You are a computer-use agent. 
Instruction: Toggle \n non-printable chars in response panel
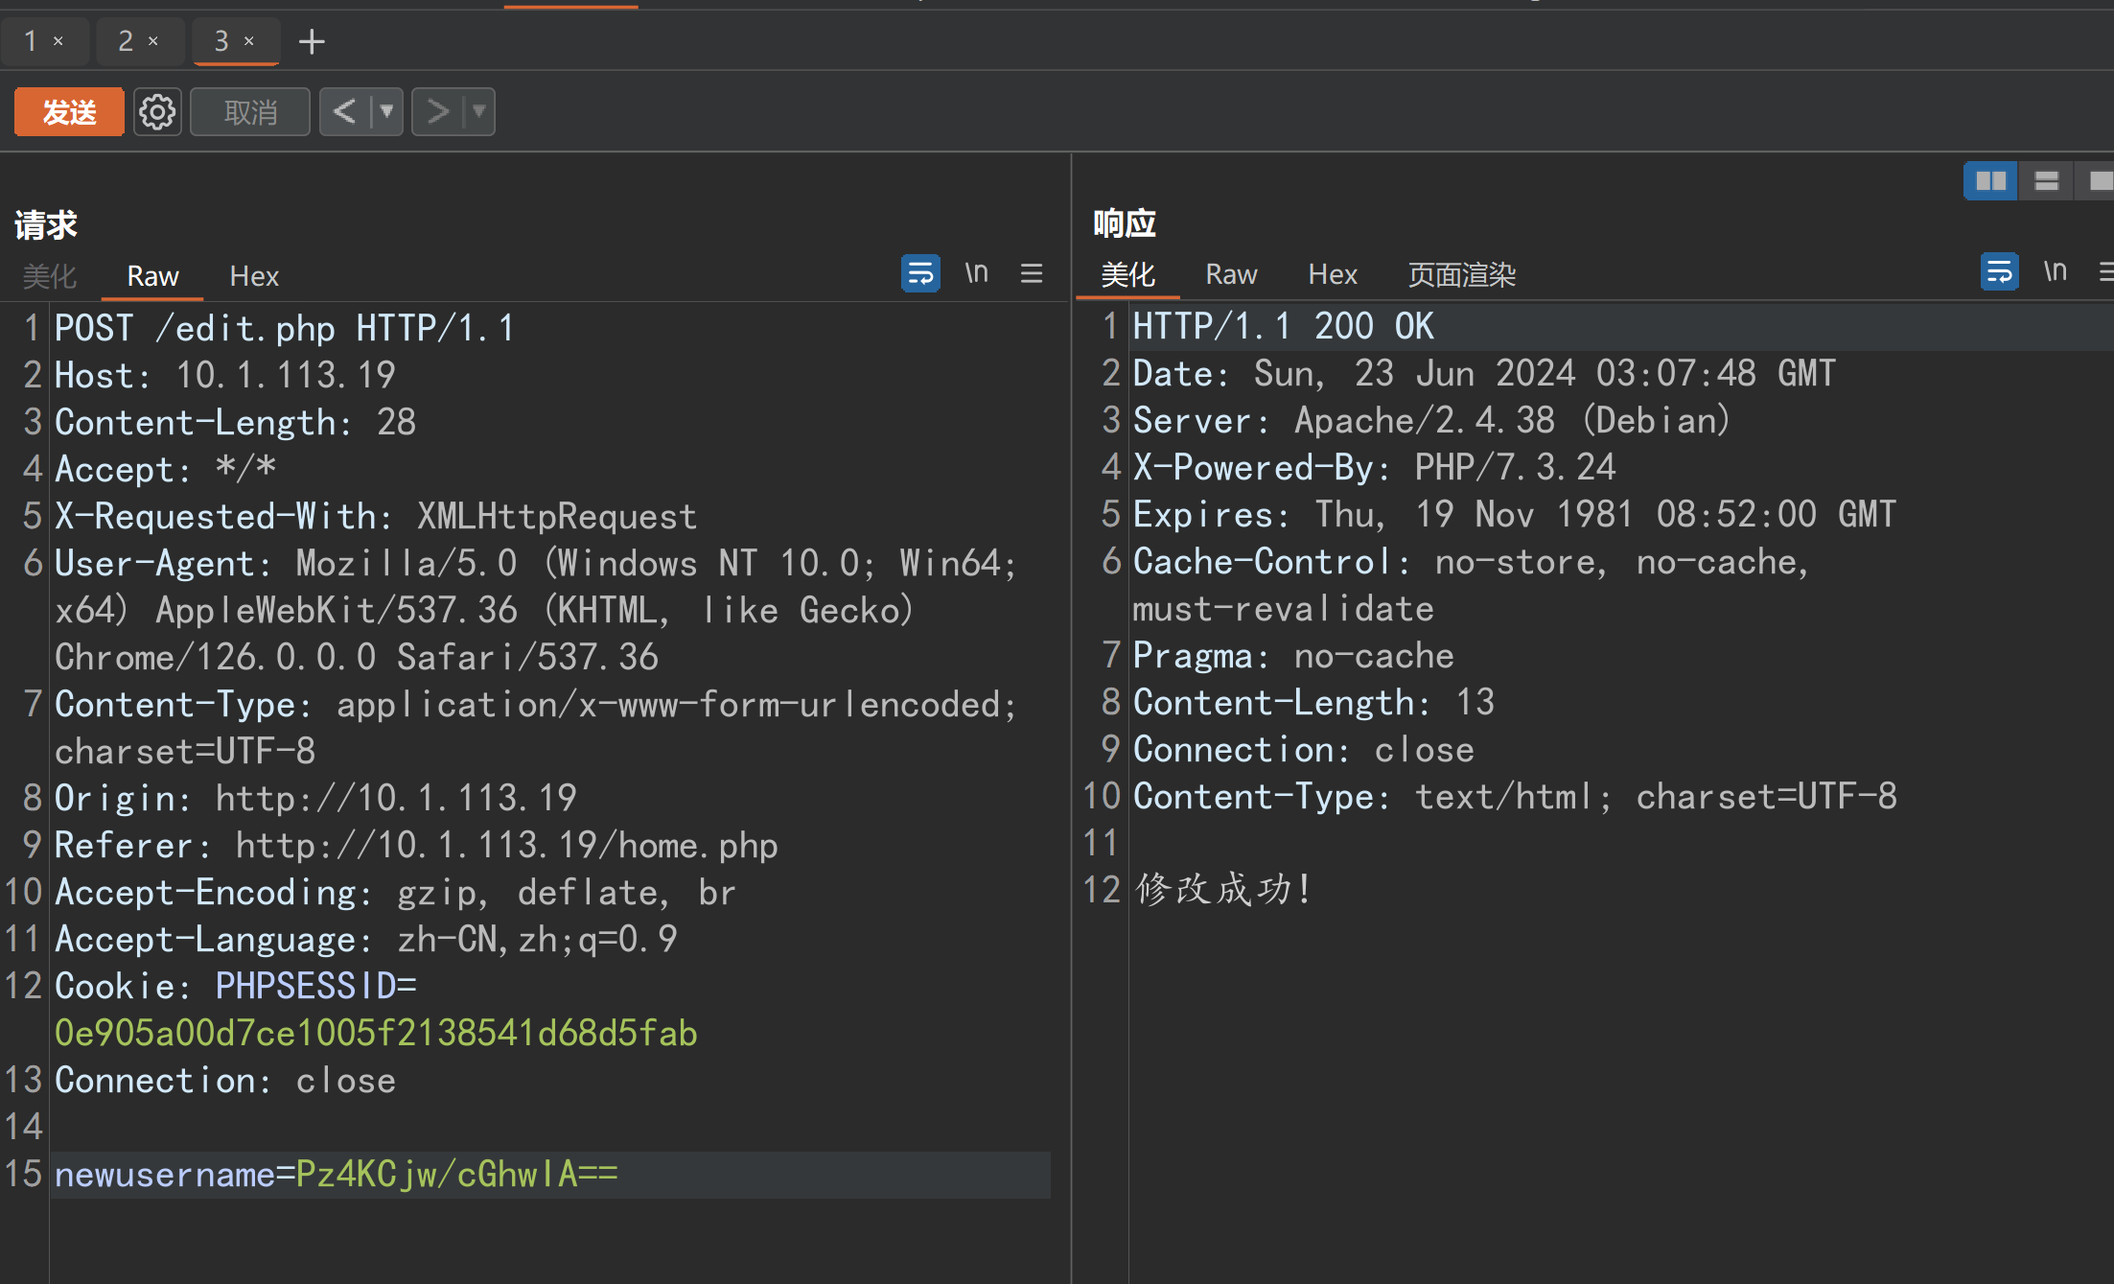tap(2055, 271)
